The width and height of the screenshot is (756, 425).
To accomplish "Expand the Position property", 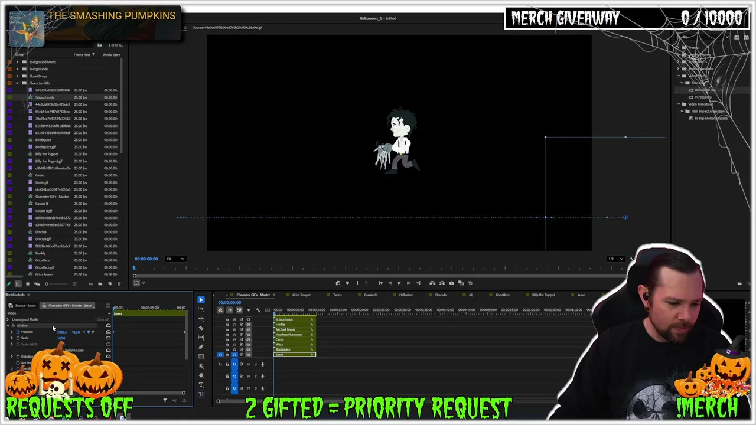I will tap(11, 332).
